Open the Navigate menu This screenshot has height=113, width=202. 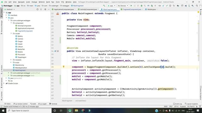21,2
